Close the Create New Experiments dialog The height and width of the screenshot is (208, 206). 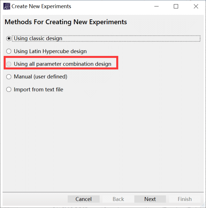[x=196, y=6]
